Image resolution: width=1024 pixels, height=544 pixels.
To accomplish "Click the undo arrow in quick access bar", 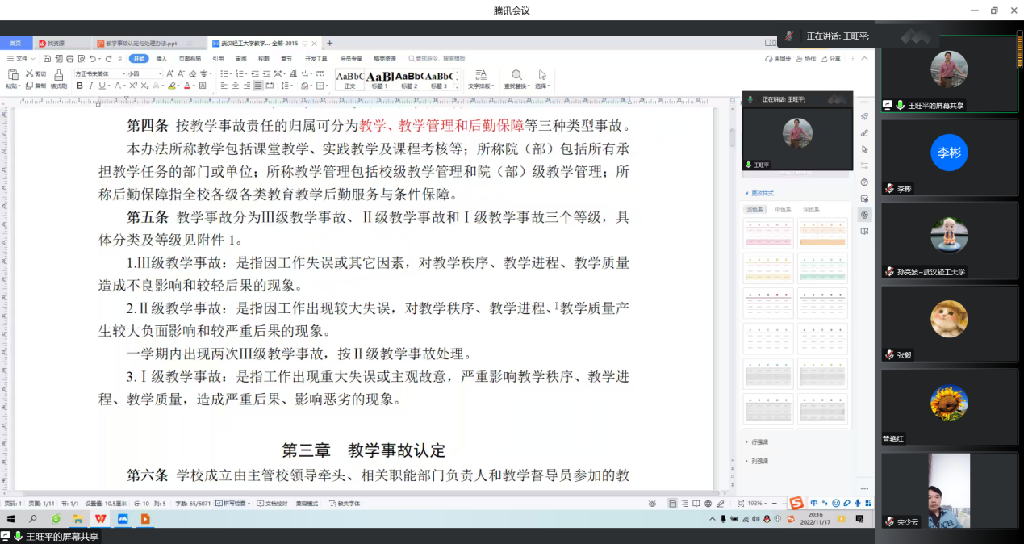I will [x=93, y=59].
